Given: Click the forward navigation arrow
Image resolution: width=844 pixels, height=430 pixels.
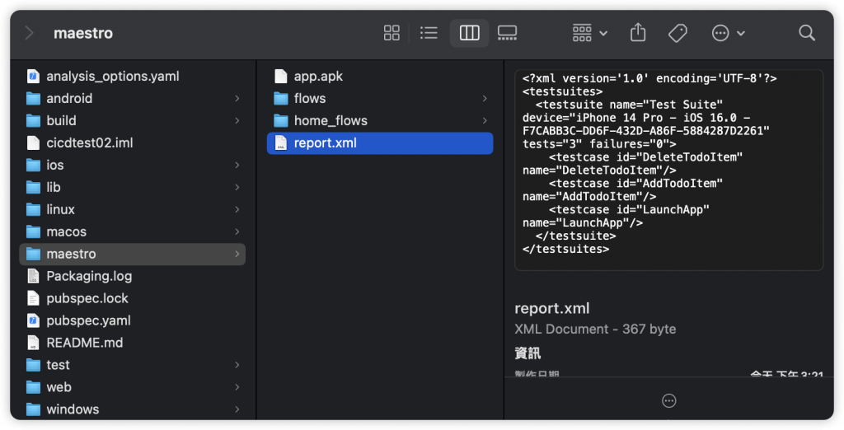Looking at the screenshot, I should click(30, 33).
